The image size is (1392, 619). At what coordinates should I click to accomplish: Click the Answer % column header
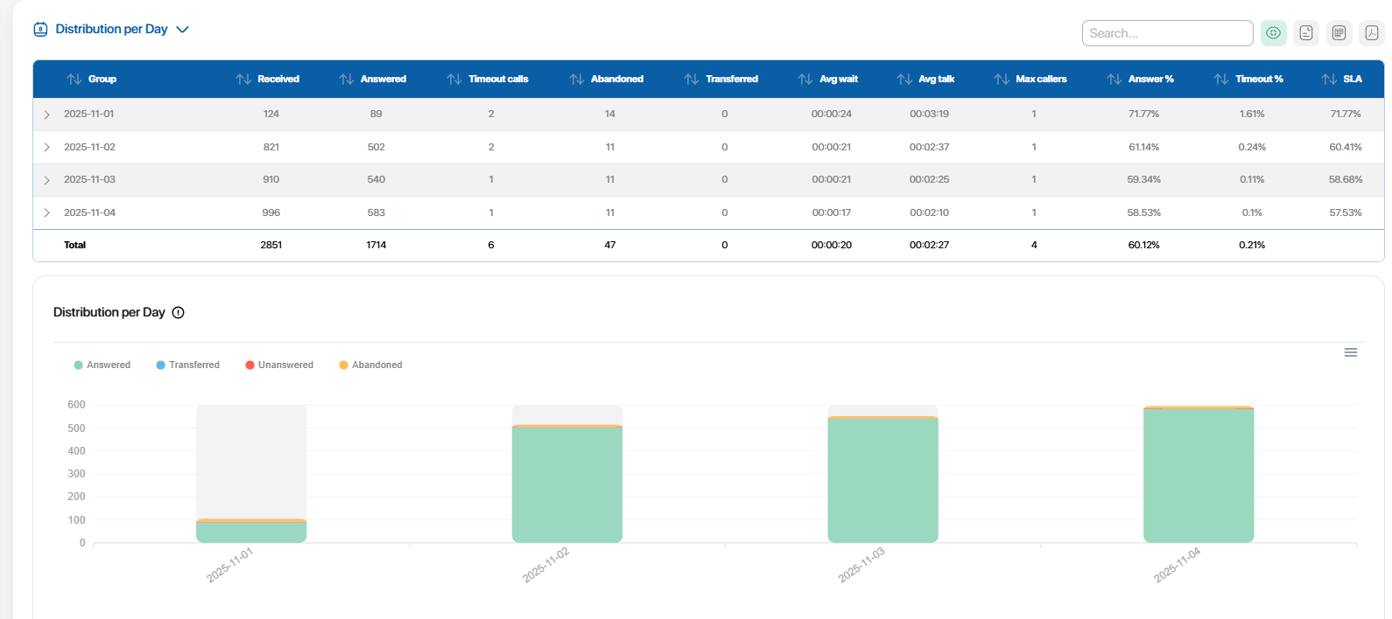[x=1150, y=80]
